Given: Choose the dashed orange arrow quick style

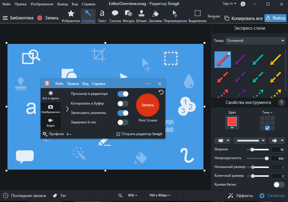Looking at the screenshot, I should 276,77.
